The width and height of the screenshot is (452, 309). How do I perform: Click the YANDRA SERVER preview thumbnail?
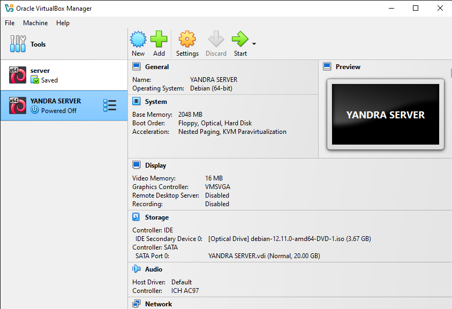pyautogui.click(x=386, y=115)
